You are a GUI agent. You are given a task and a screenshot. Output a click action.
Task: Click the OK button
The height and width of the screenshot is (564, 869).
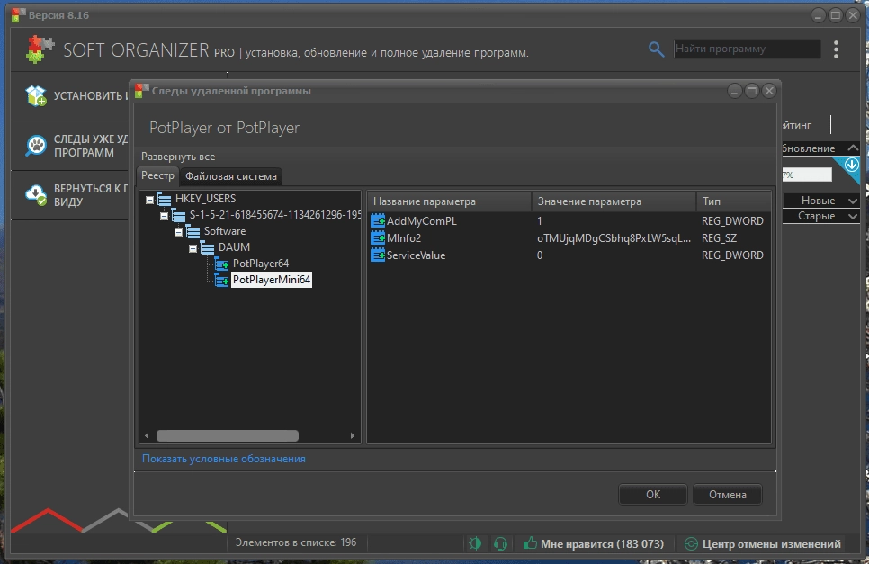coord(653,494)
